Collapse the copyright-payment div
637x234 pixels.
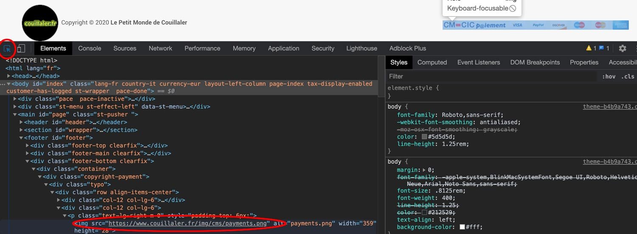tap(39, 177)
